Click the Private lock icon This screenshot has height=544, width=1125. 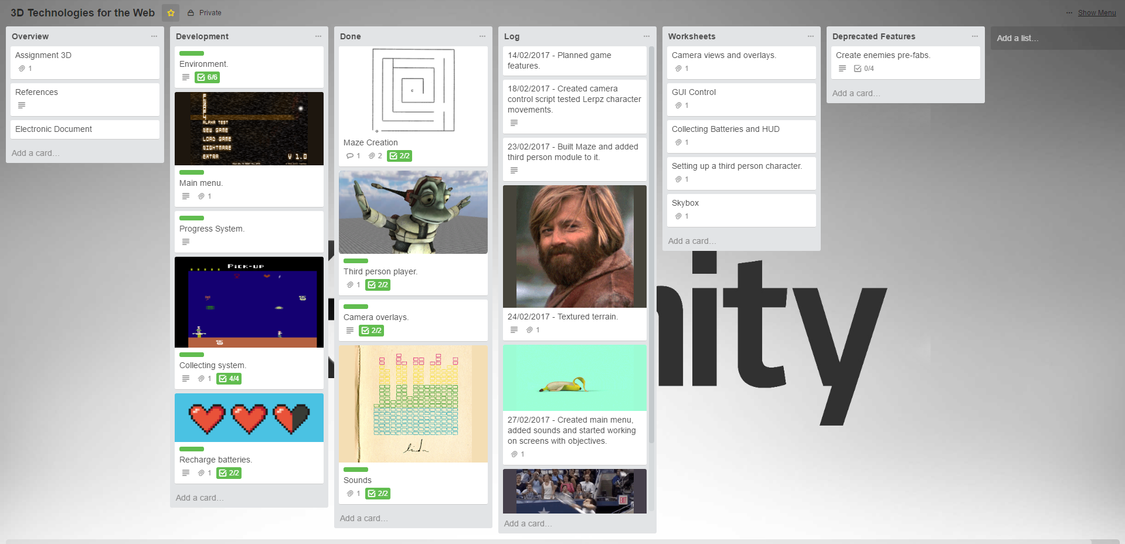(191, 13)
